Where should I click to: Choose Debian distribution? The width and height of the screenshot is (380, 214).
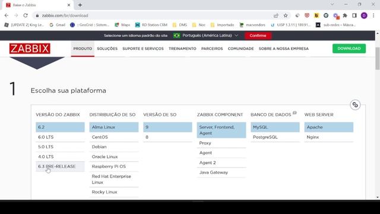pos(114,147)
